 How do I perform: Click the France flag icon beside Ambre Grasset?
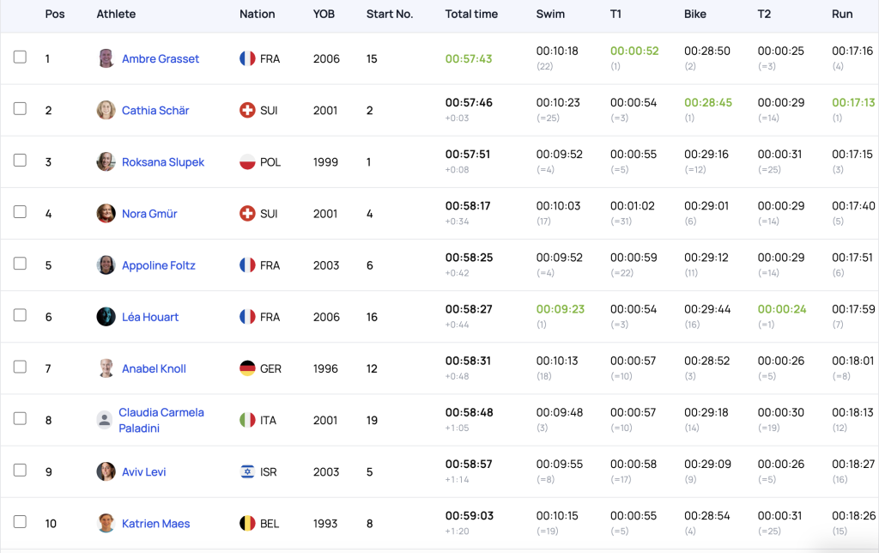tap(247, 58)
